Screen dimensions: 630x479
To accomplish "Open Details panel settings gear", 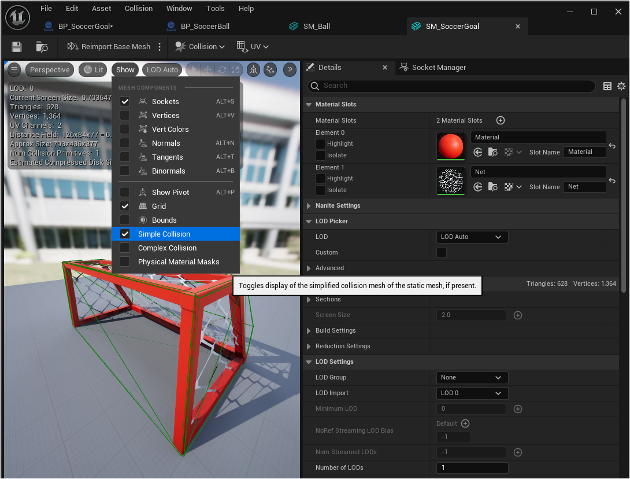I will tap(621, 86).
